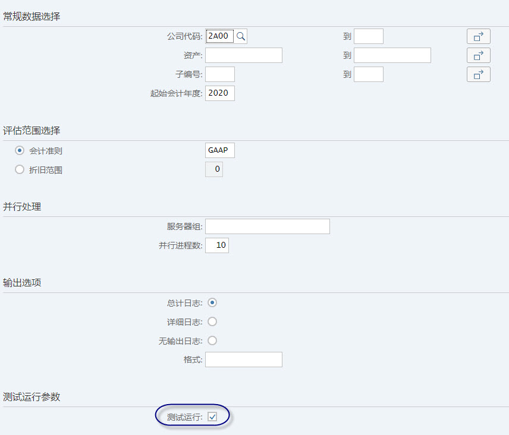The width and height of the screenshot is (509, 435).
Task: Select the 折旧范围 radio button
Action: click(18, 169)
